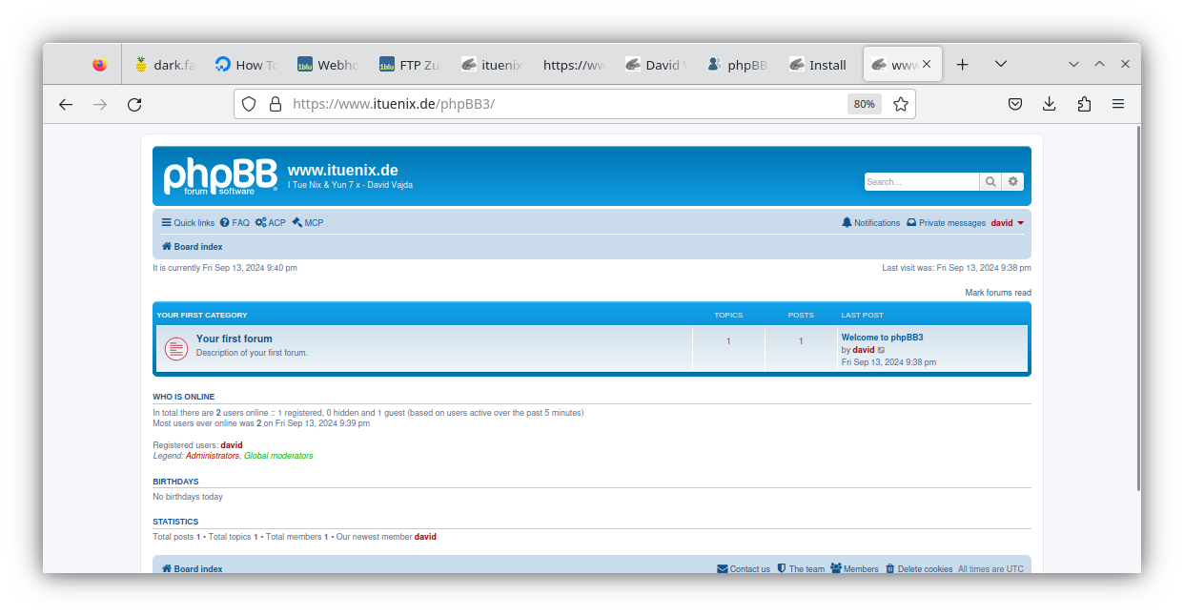Viewport: 1184px width, 616px height.
Task: Check Notifications via the bell icon
Action: pyautogui.click(x=847, y=222)
